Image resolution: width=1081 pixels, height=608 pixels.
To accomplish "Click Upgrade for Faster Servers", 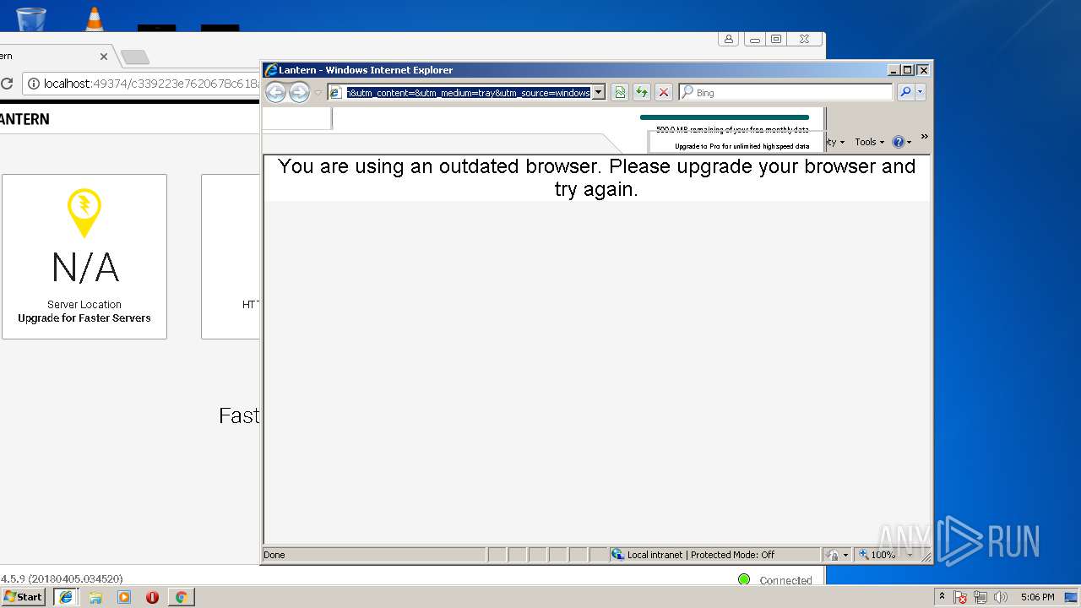I will (x=84, y=318).
